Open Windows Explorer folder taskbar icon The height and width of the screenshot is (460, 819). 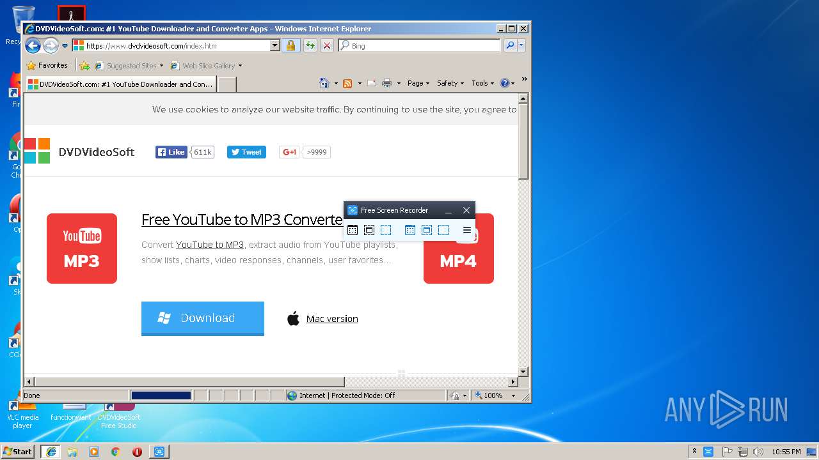[72, 452]
